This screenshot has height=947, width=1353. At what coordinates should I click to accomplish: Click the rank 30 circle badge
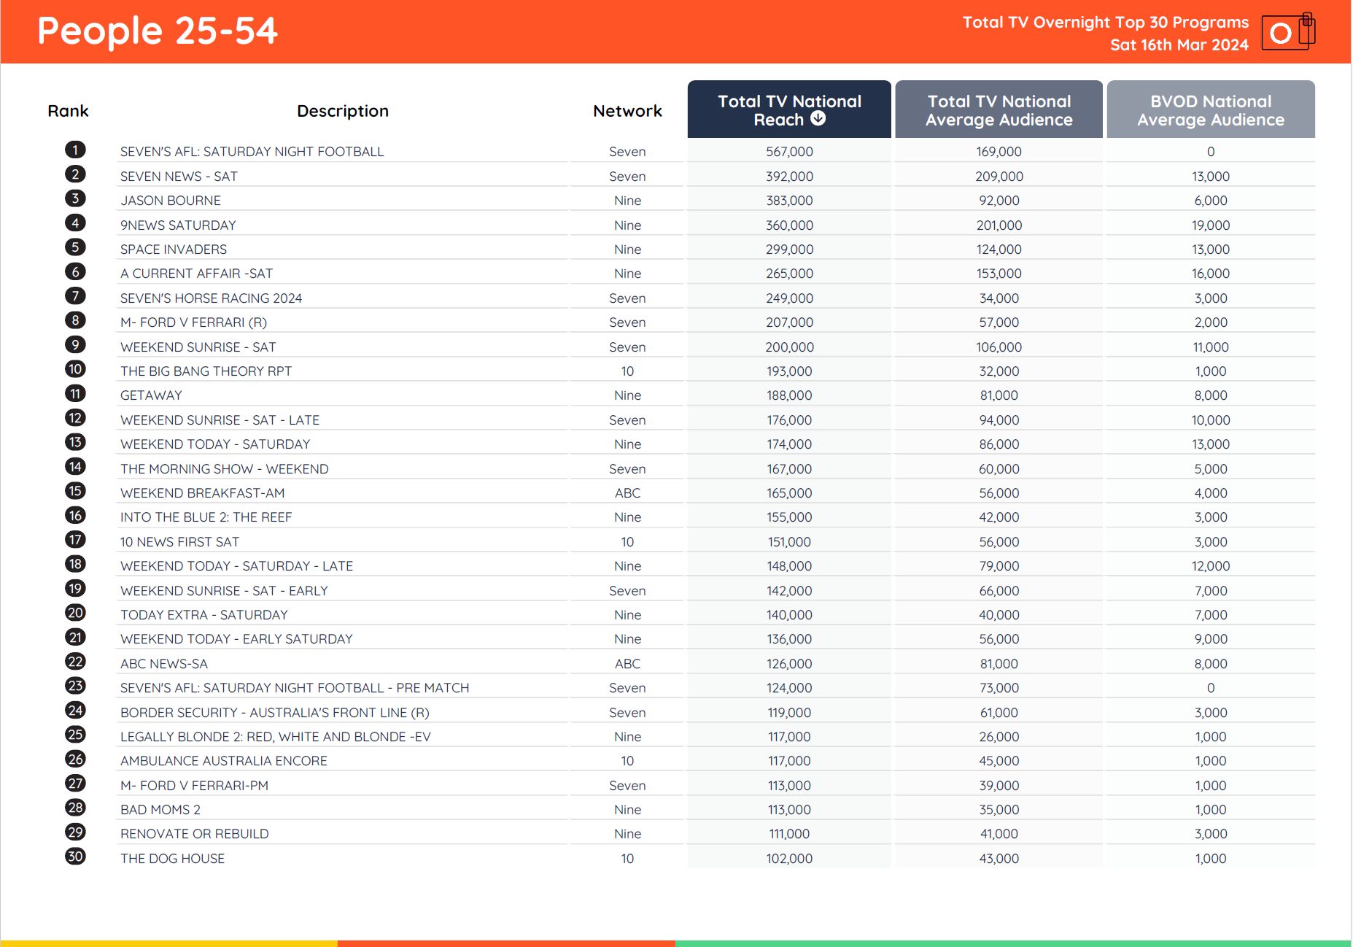75,857
